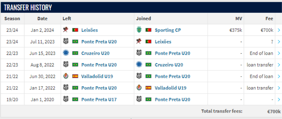Viewport: 282px width, 119px height.
Task: Click Cruzeiro crest in the Aug 8, 2022 row
Action: click(139, 64)
